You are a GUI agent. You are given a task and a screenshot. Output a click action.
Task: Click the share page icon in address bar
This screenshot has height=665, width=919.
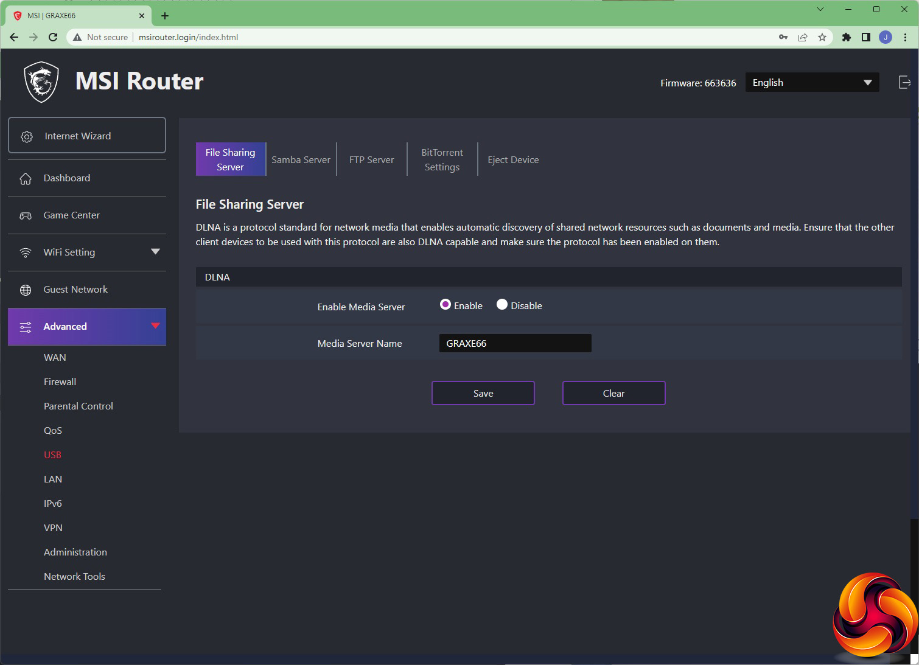(803, 37)
